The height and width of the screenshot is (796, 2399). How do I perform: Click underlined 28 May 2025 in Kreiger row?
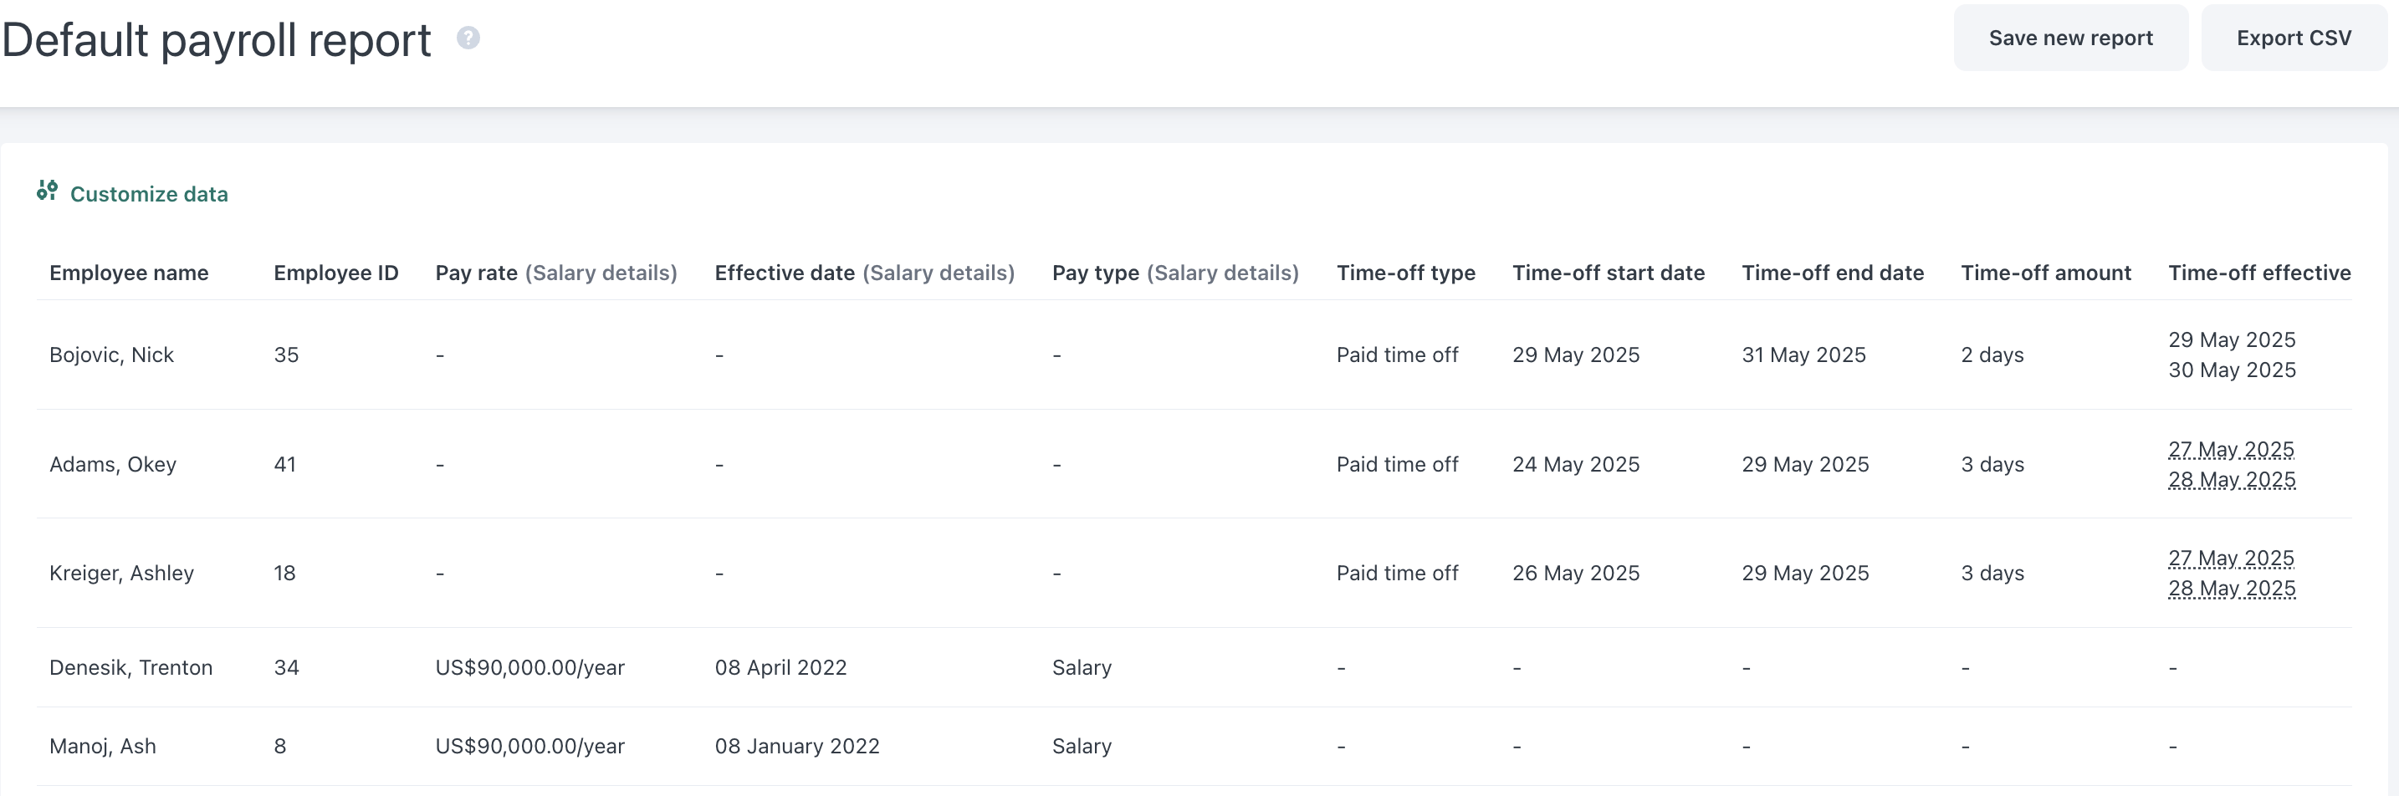2232,588
